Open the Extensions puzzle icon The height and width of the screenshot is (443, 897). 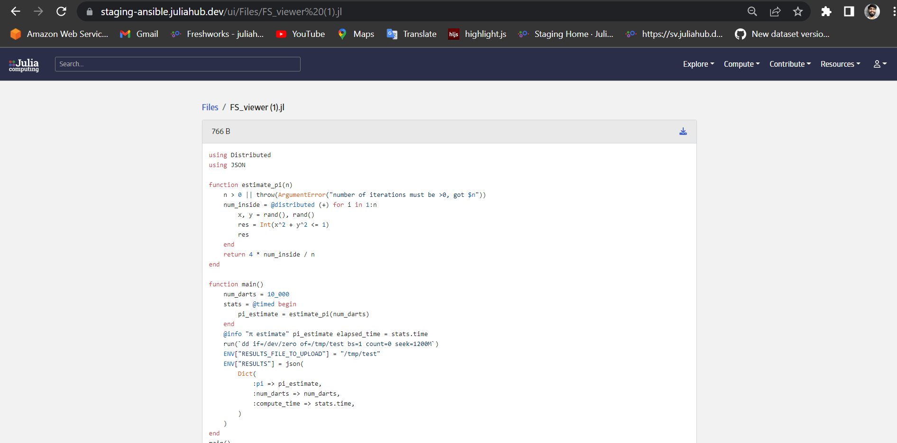[x=826, y=11]
